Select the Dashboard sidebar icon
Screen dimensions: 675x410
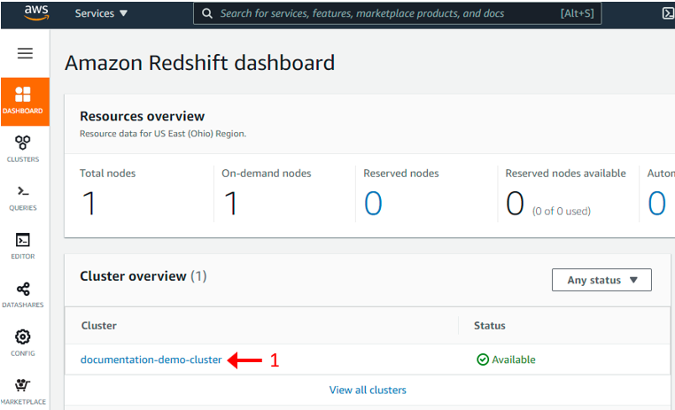(x=24, y=100)
